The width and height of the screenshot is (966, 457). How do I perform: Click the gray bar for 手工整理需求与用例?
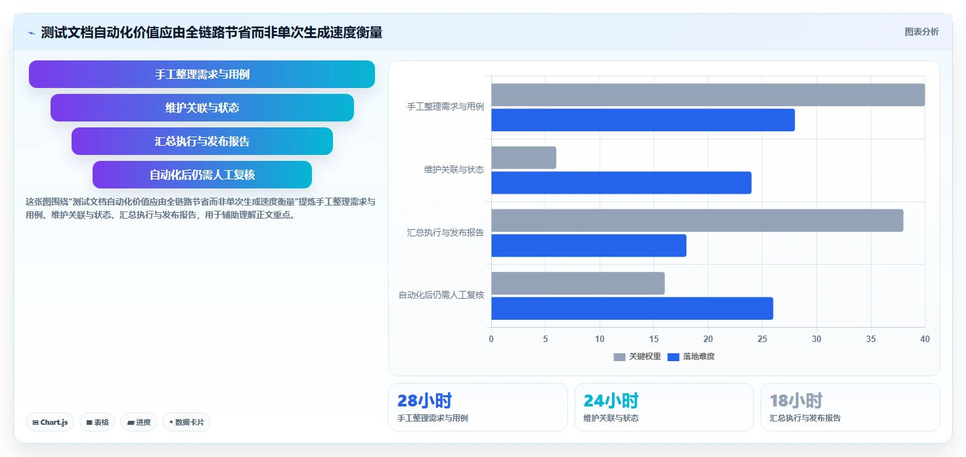click(x=708, y=95)
